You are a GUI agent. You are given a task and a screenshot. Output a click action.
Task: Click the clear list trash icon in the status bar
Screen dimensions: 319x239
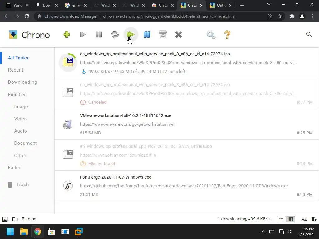(x=314, y=219)
